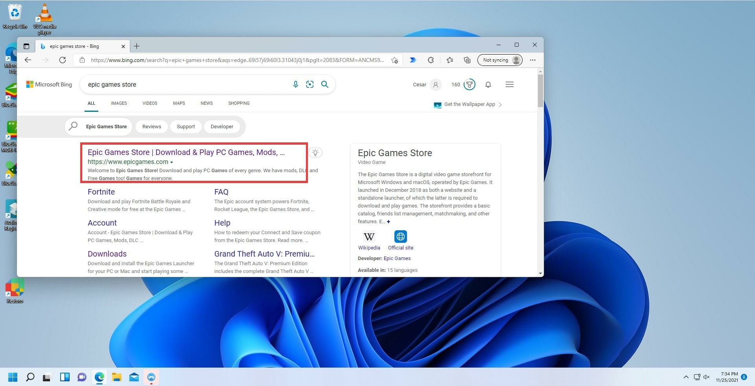This screenshot has width=755, height=386.
Task: Open Microsoft Rewards trophy icon
Action: (x=470, y=84)
